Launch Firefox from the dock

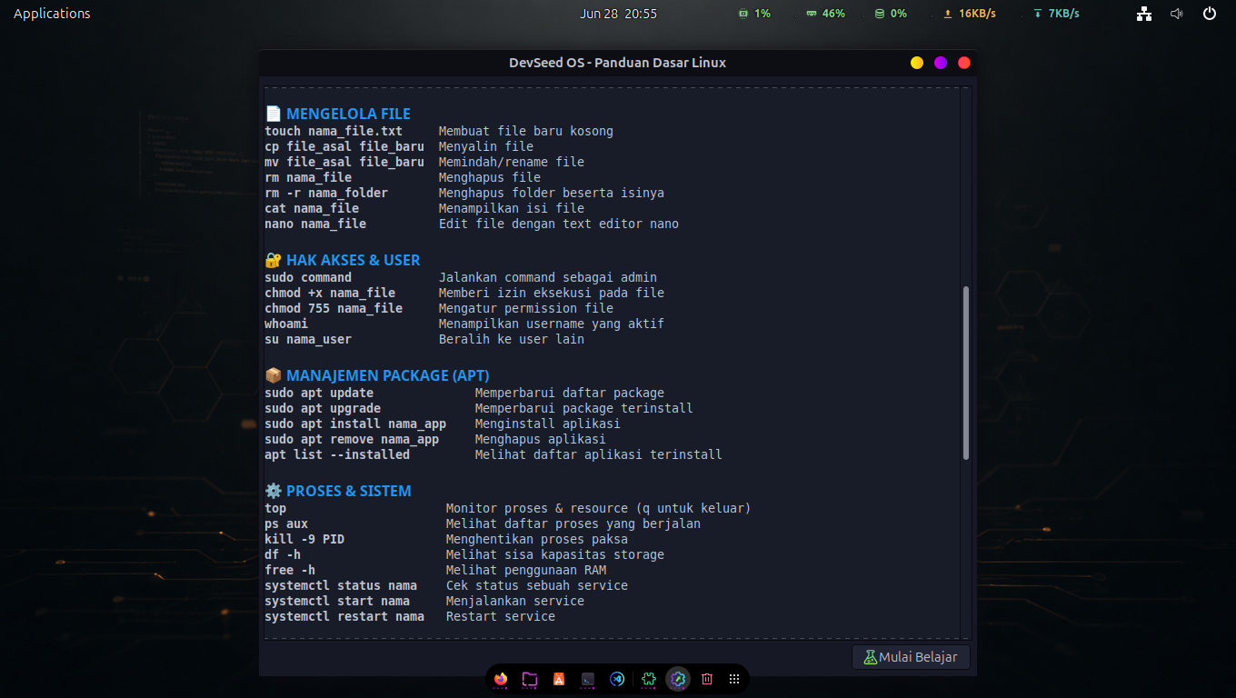coord(501,679)
